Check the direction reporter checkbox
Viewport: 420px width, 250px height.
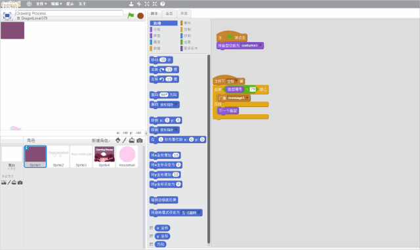[152, 244]
